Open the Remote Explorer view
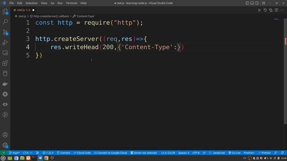Viewport: 287px width, 161px height. coord(5,53)
